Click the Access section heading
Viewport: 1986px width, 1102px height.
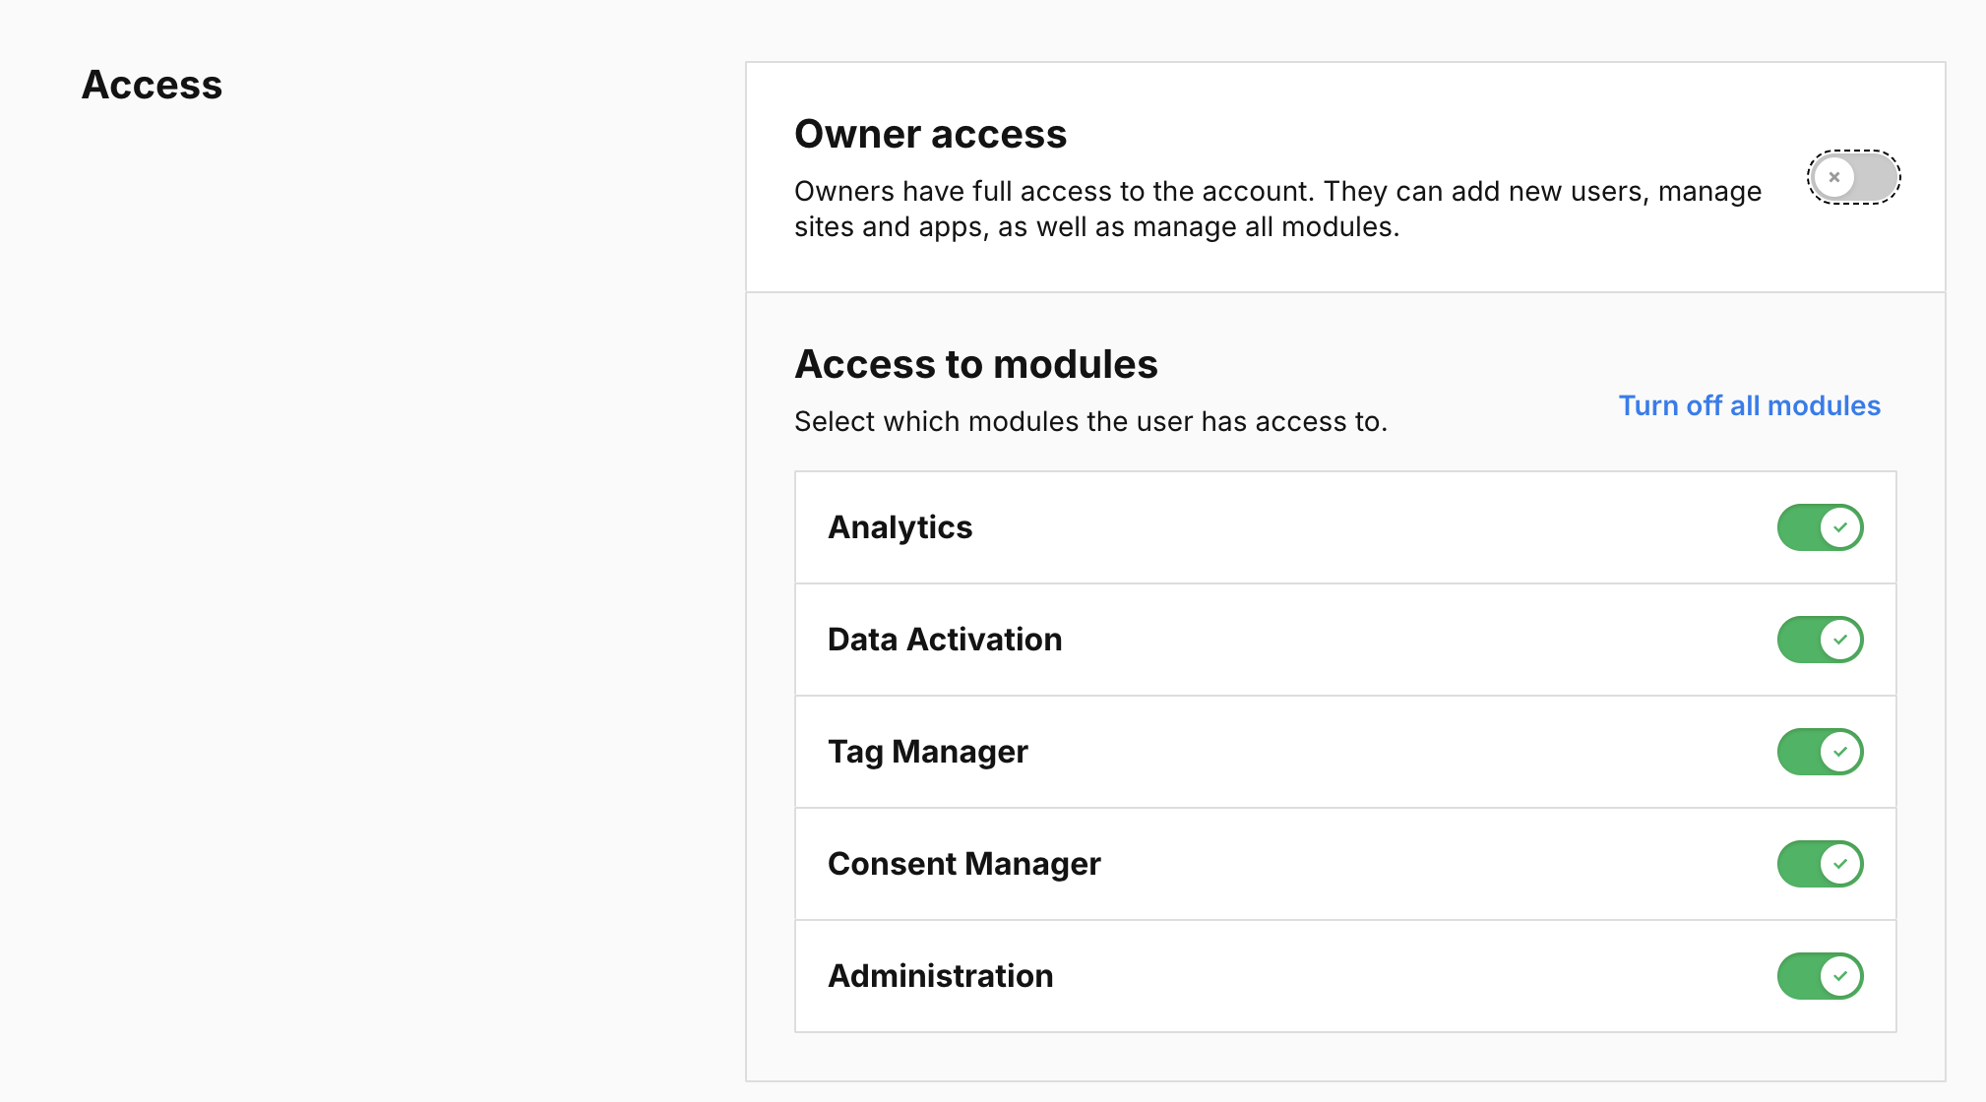(x=152, y=85)
